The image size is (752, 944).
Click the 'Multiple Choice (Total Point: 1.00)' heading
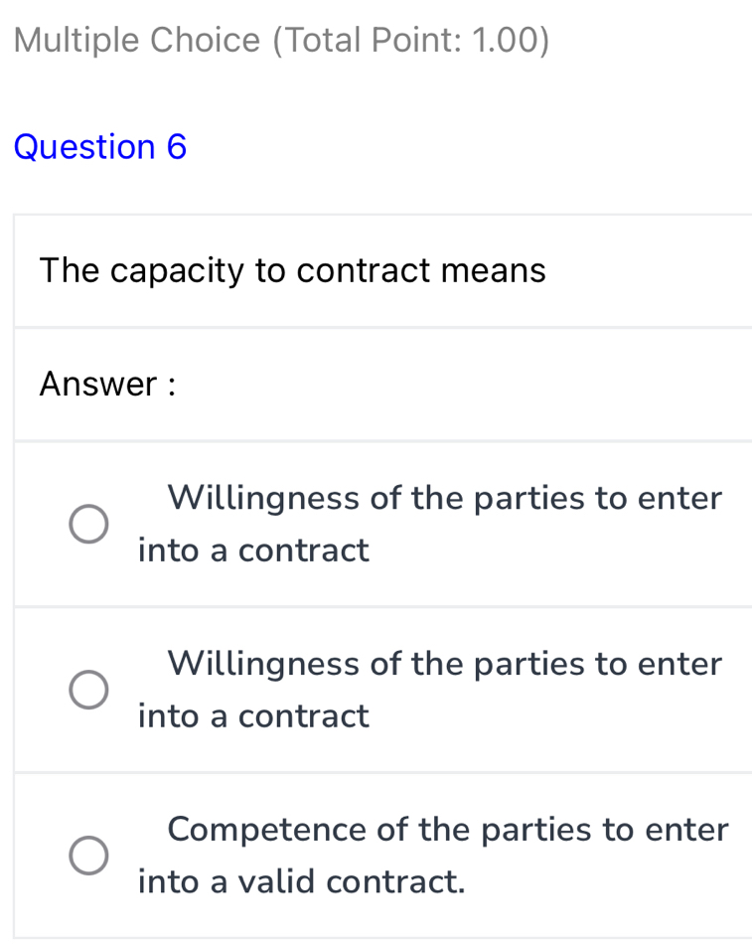281,40
